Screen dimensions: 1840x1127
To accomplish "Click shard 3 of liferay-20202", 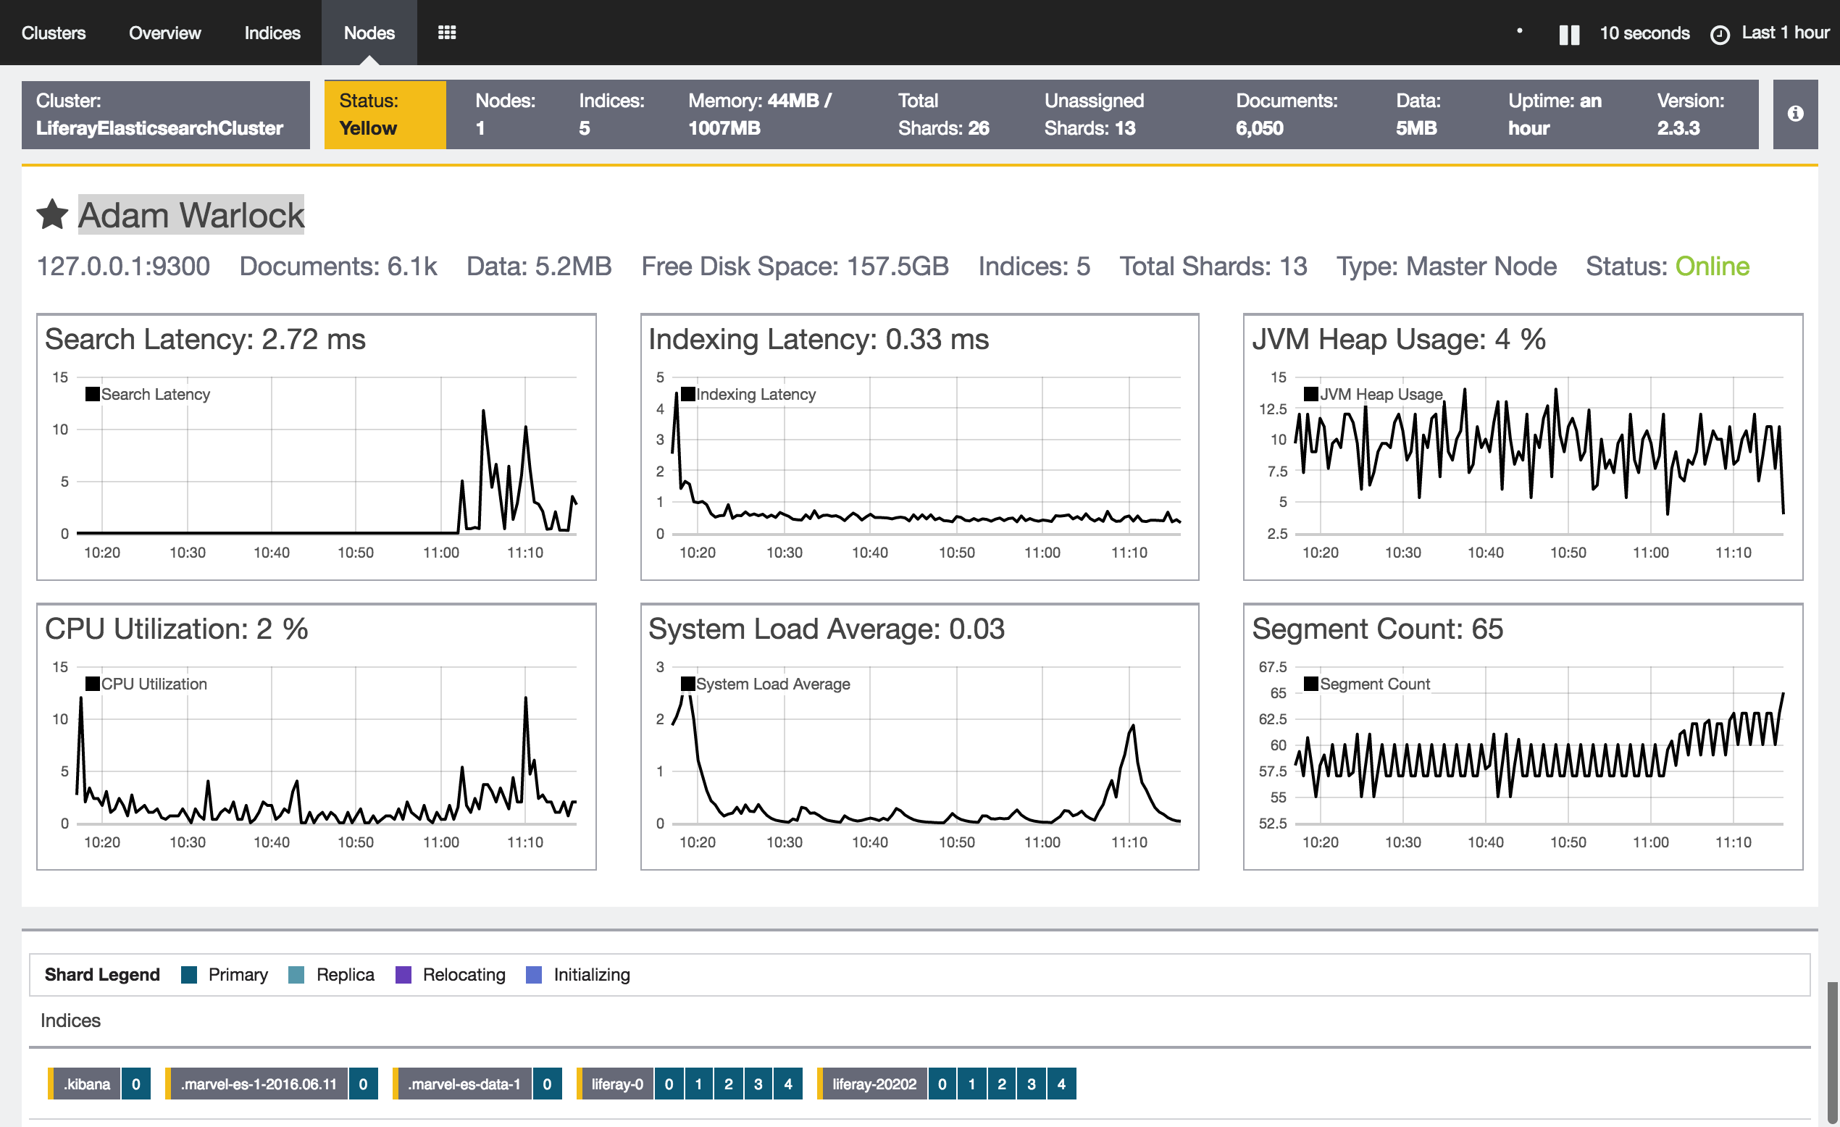I will click(x=1032, y=1084).
